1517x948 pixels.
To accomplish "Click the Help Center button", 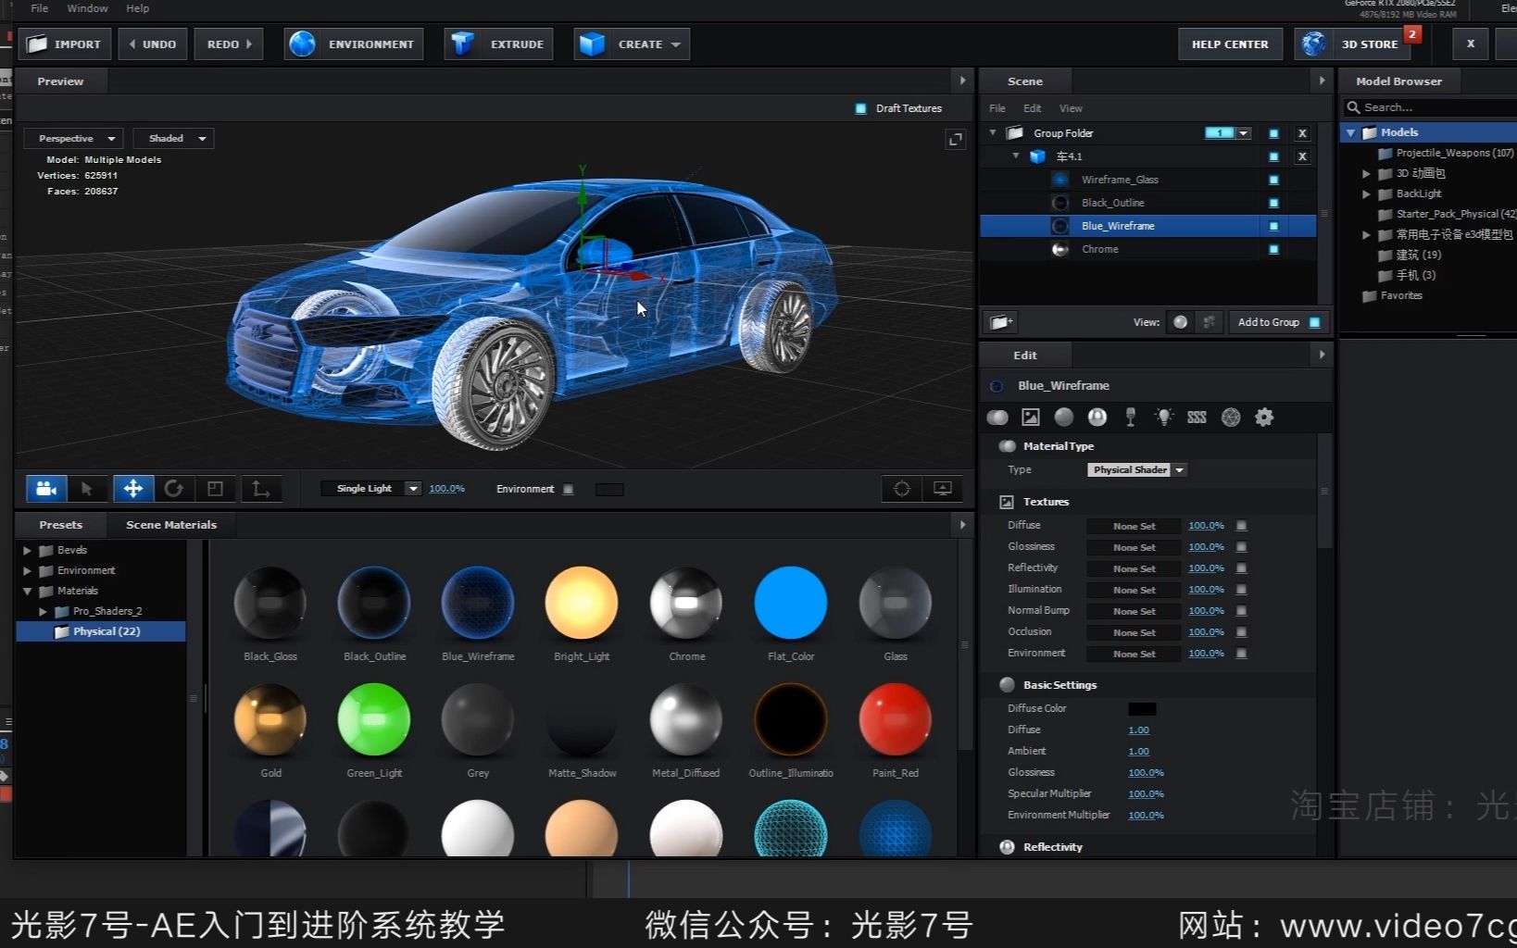I will [x=1230, y=44].
